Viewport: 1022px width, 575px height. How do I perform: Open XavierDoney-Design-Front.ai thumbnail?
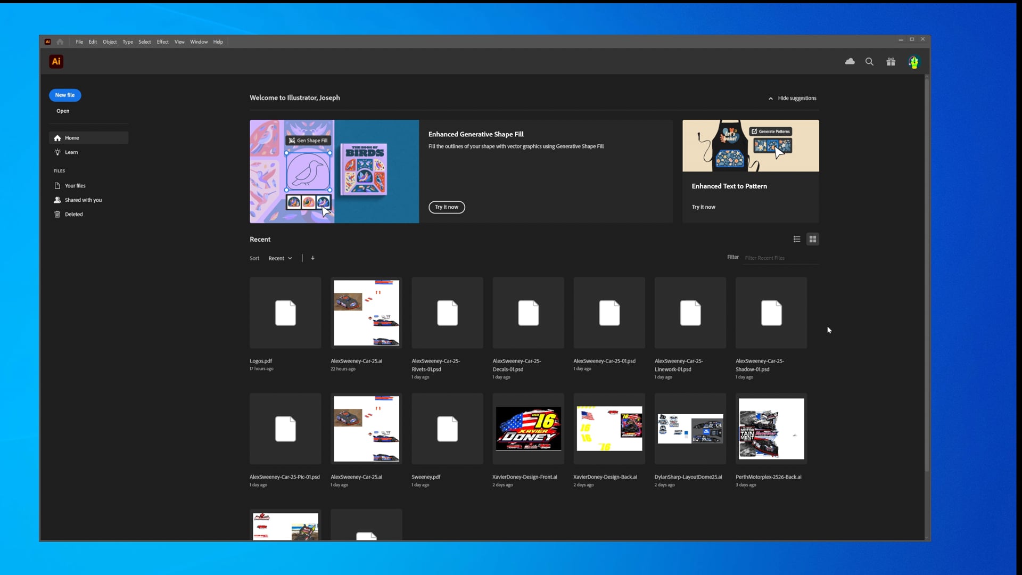click(528, 429)
